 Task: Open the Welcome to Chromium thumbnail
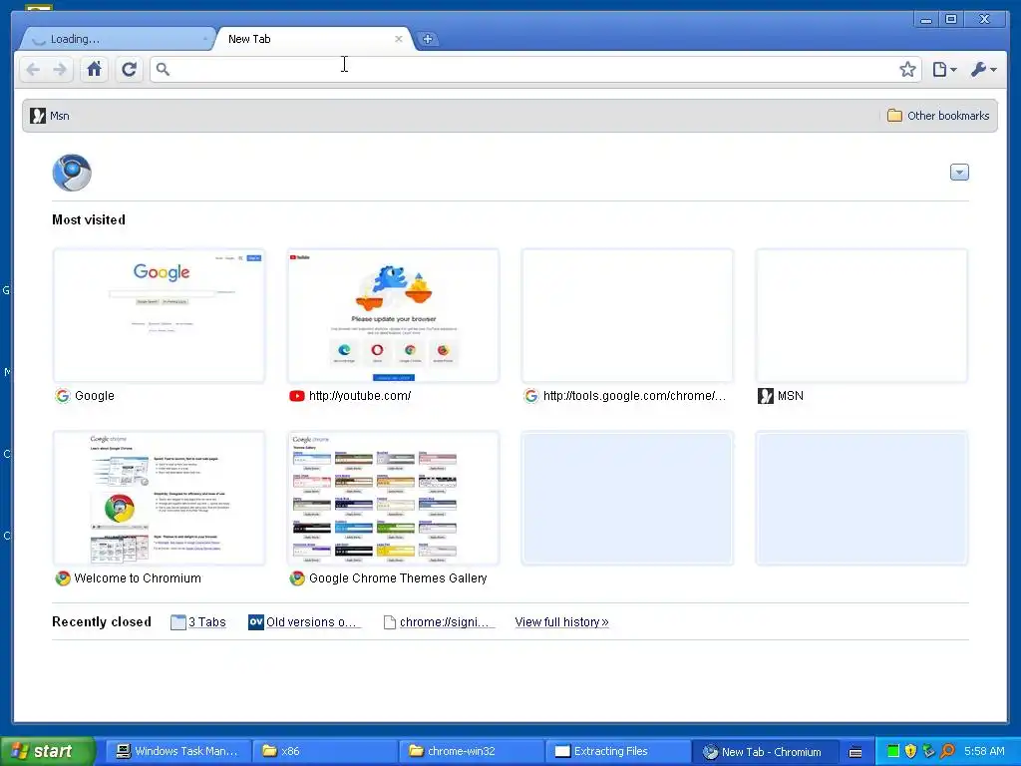point(159,498)
